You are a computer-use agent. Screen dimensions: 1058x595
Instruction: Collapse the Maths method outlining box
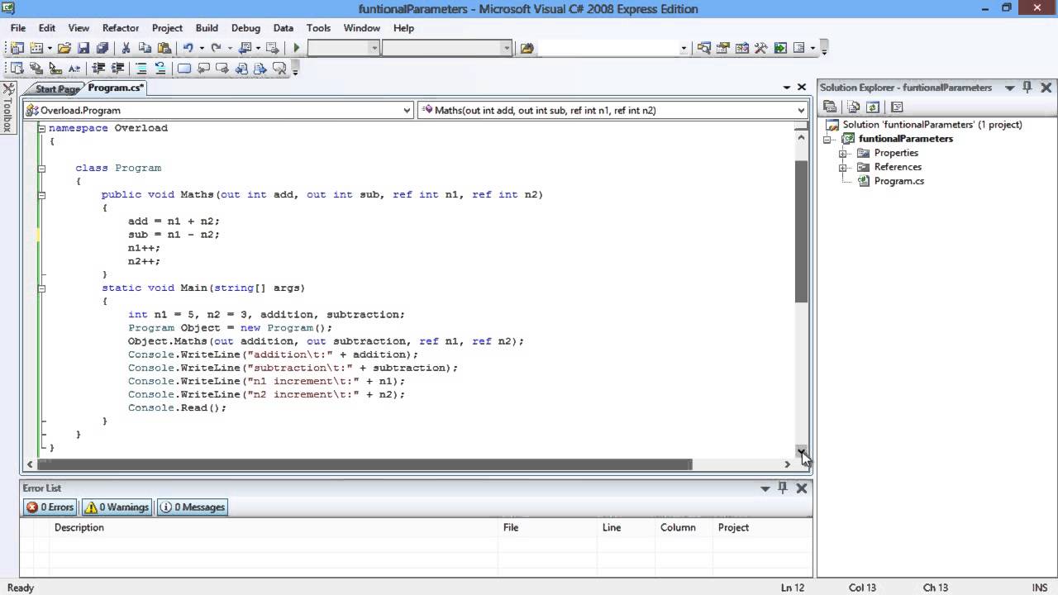coord(41,195)
